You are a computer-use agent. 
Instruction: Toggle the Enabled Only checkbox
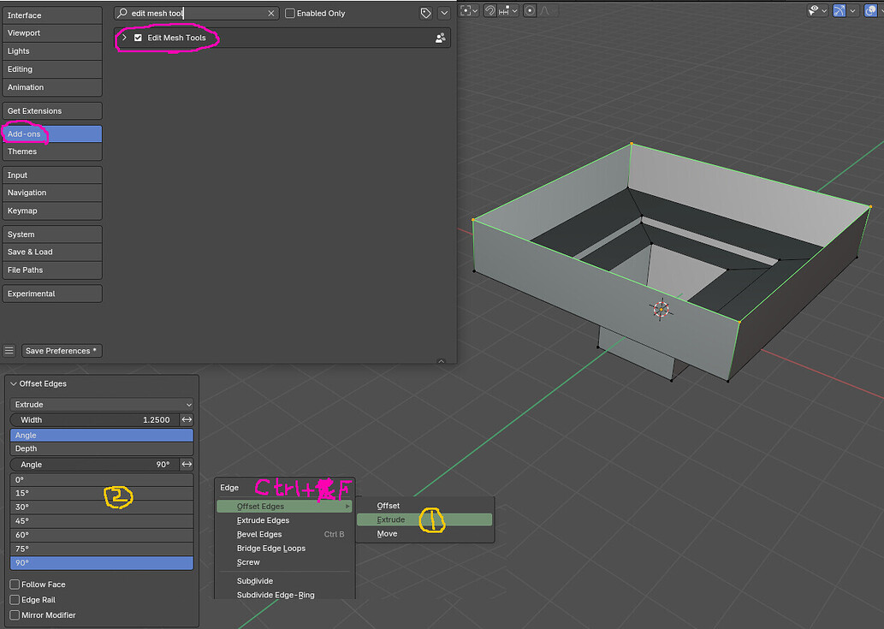pyautogui.click(x=290, y=13)
